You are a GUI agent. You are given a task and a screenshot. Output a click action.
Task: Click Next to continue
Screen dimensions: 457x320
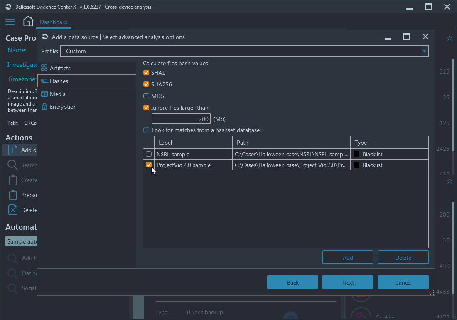[x=348, y=283]
